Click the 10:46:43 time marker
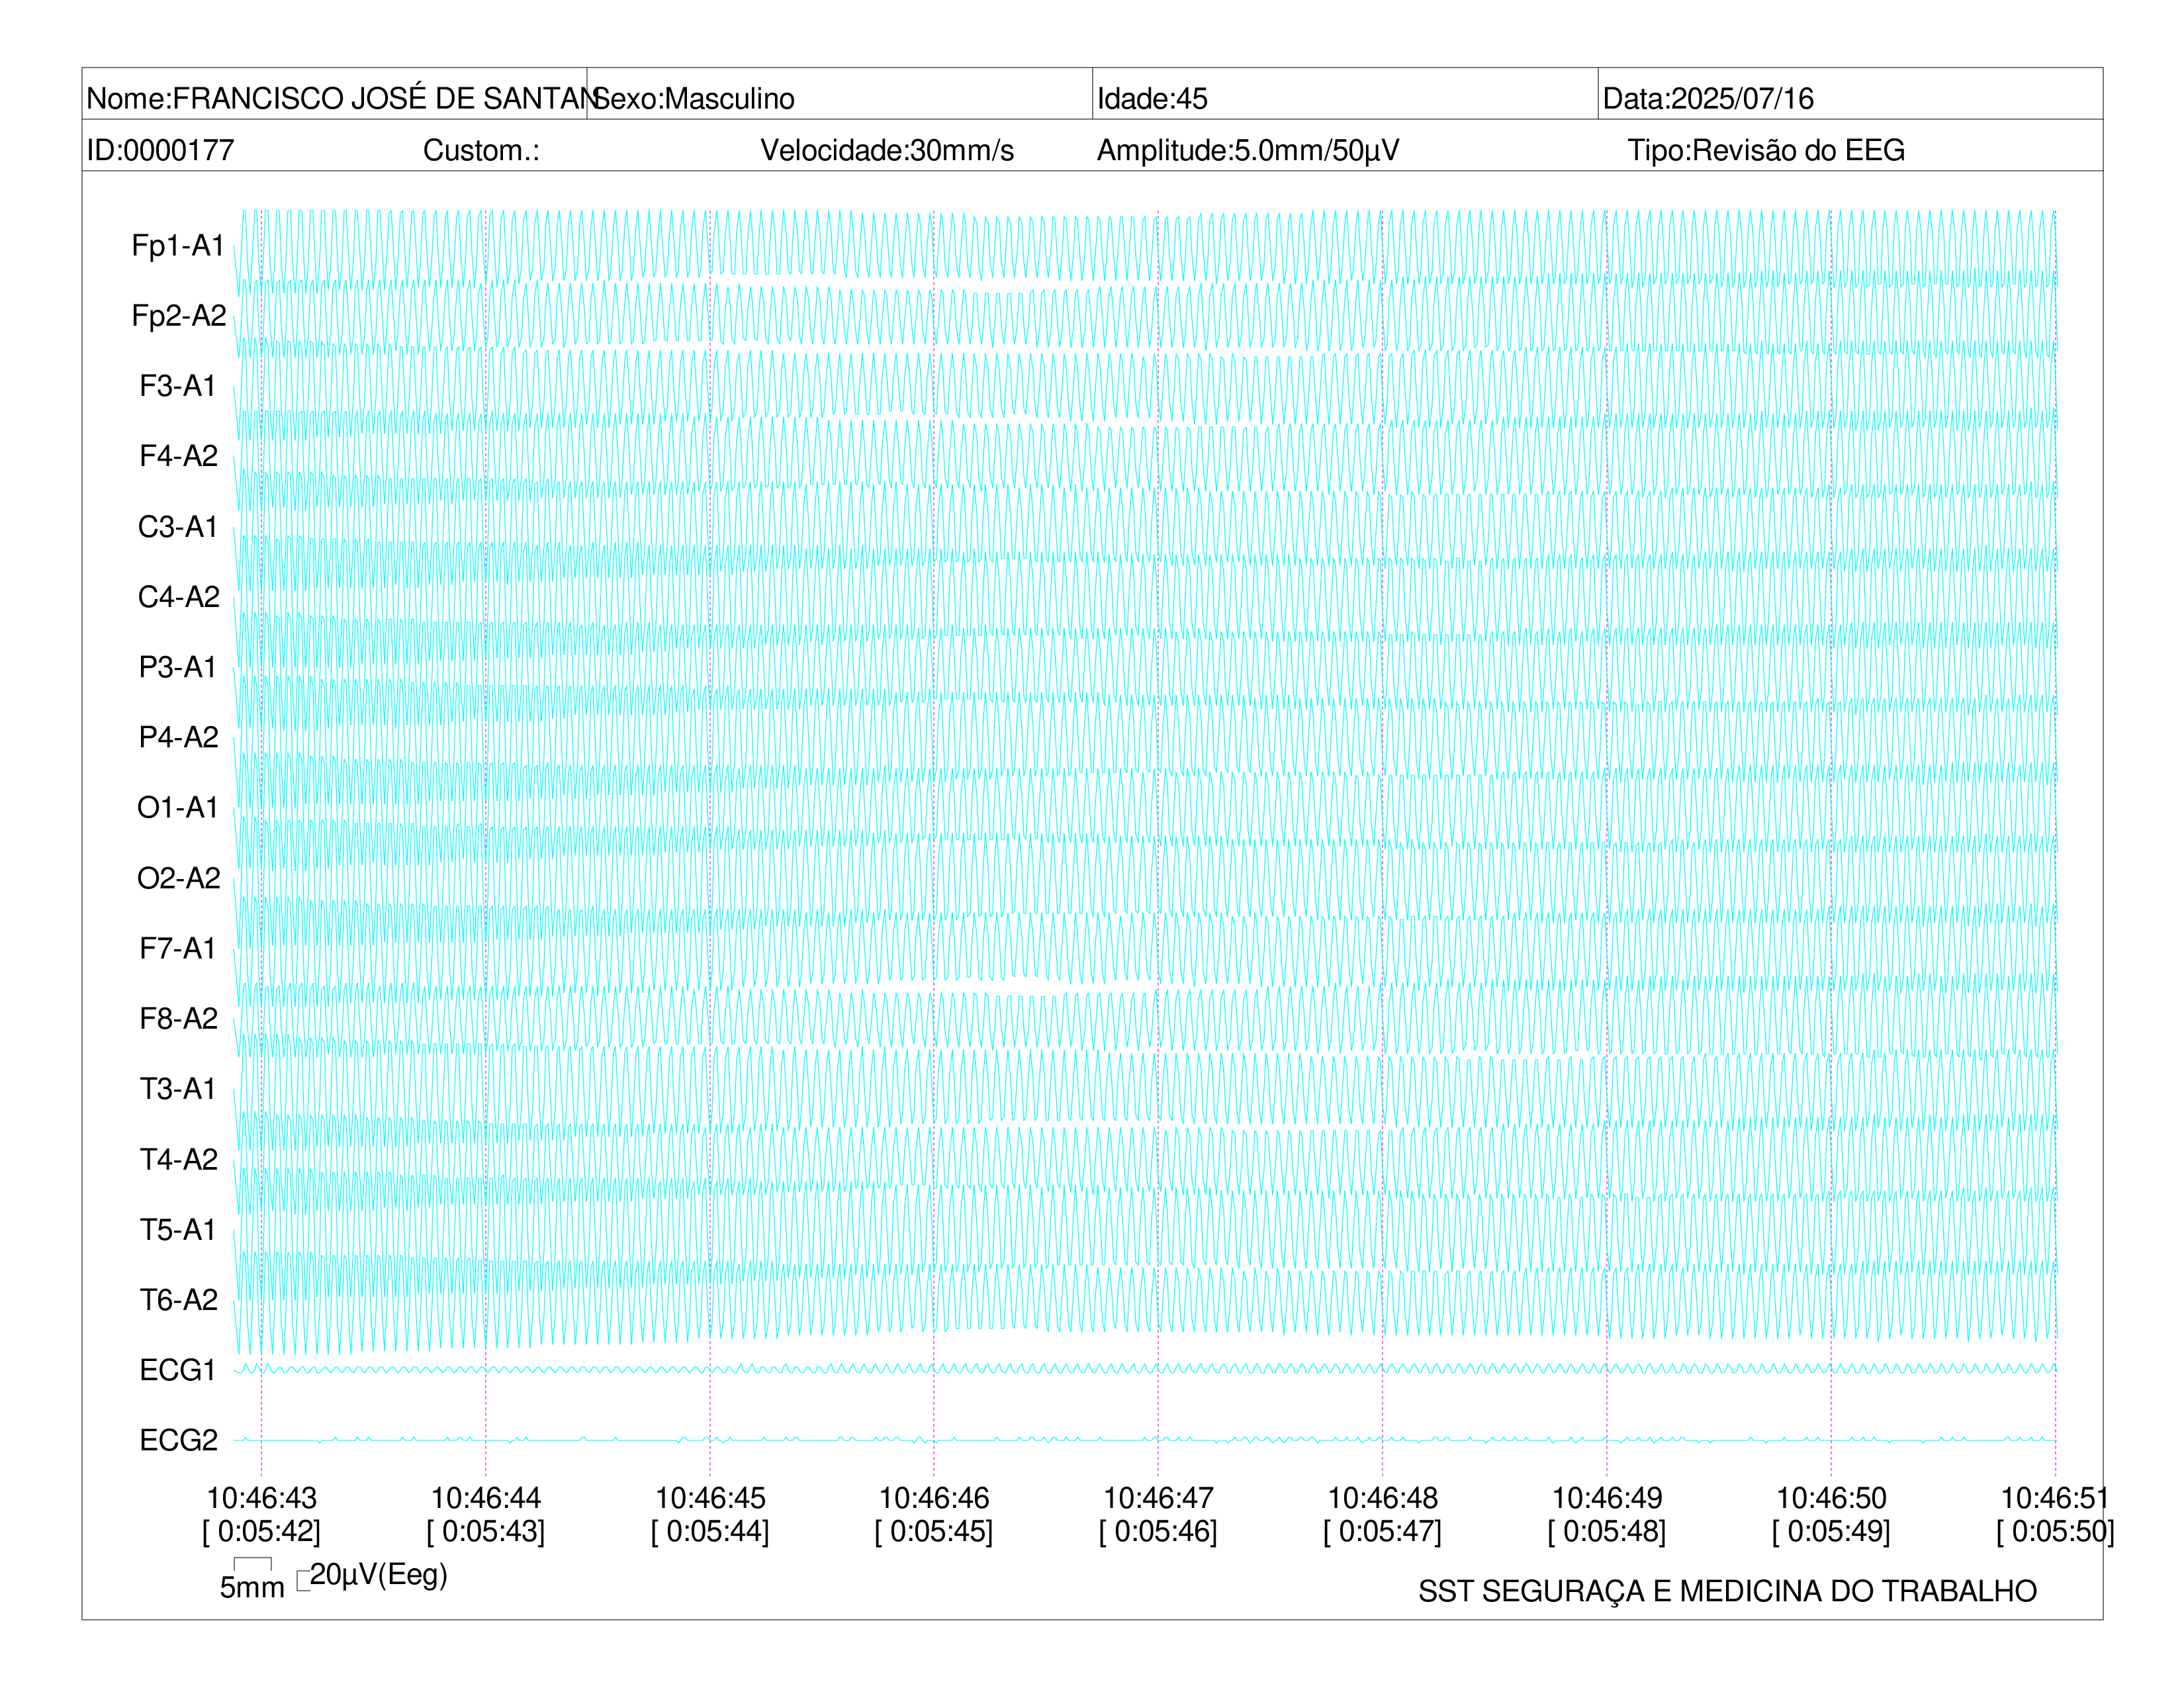 click(262, 1498)
